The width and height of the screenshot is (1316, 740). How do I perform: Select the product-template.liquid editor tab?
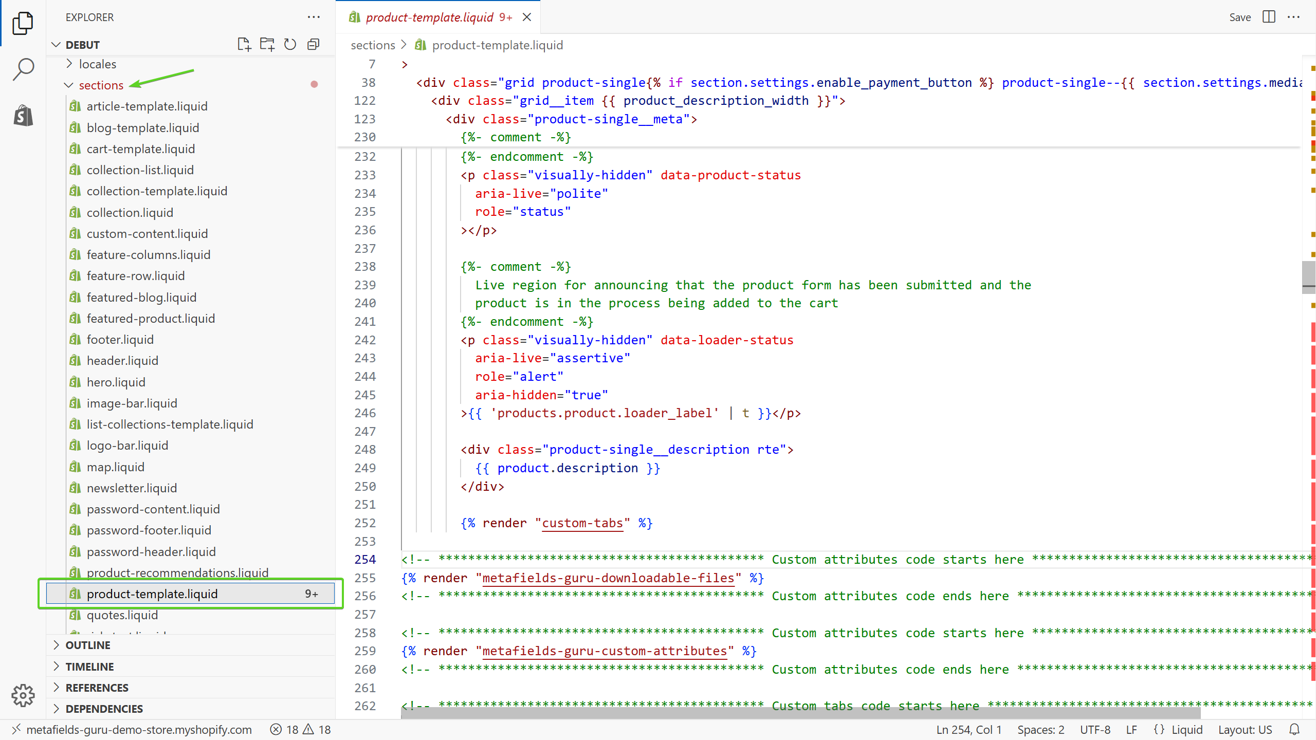click(x=429, y=17)
